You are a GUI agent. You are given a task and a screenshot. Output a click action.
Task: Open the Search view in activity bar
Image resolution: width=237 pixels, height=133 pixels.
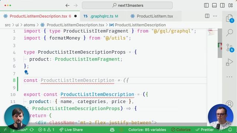tap(230, 33)
